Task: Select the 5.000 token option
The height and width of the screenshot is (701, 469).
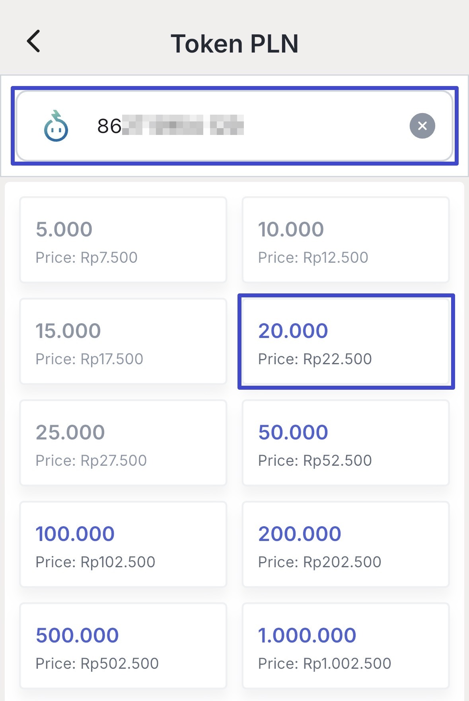Action: point(123,240)
